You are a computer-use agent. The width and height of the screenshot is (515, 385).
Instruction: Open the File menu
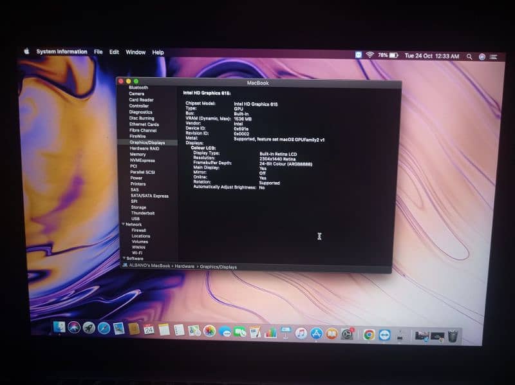tap(98, 52)
